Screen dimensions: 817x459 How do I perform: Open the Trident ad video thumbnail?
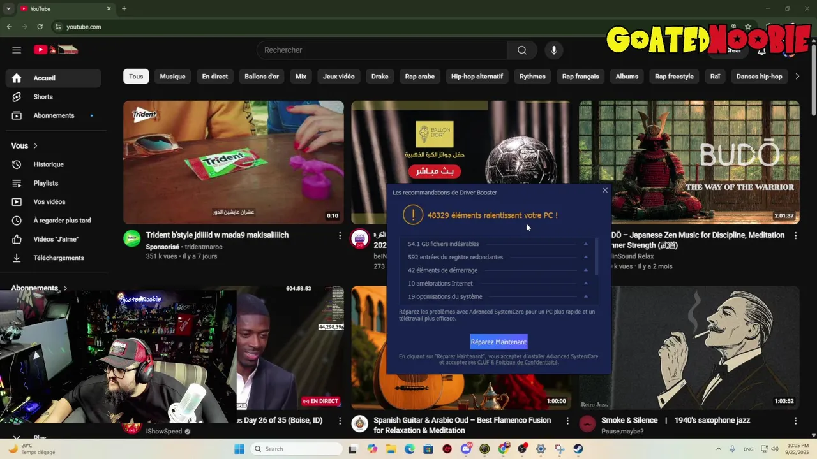tap(234, 162)
